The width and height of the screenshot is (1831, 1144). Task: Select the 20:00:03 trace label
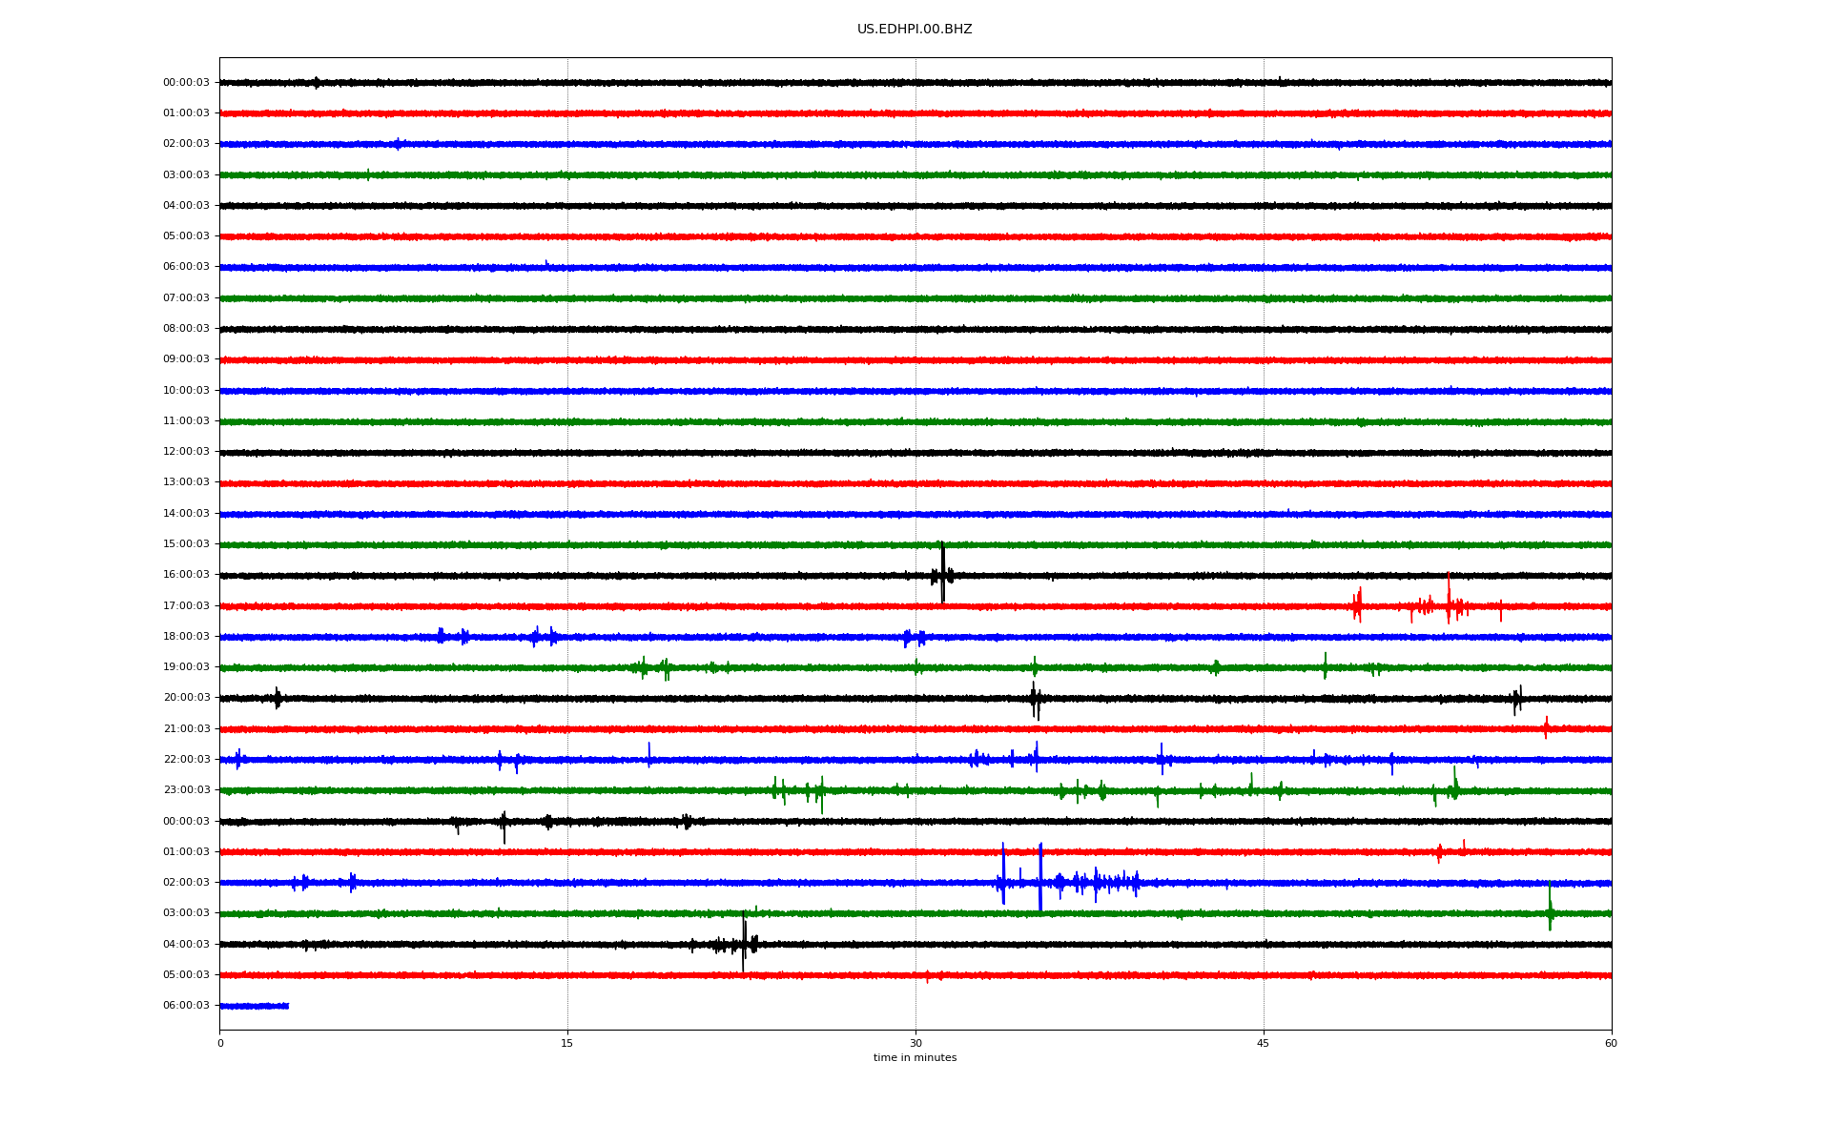click(x=186, y=697)
